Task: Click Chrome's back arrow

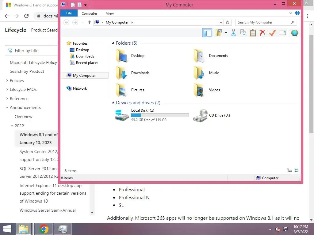Action: [x=7, y=16]
